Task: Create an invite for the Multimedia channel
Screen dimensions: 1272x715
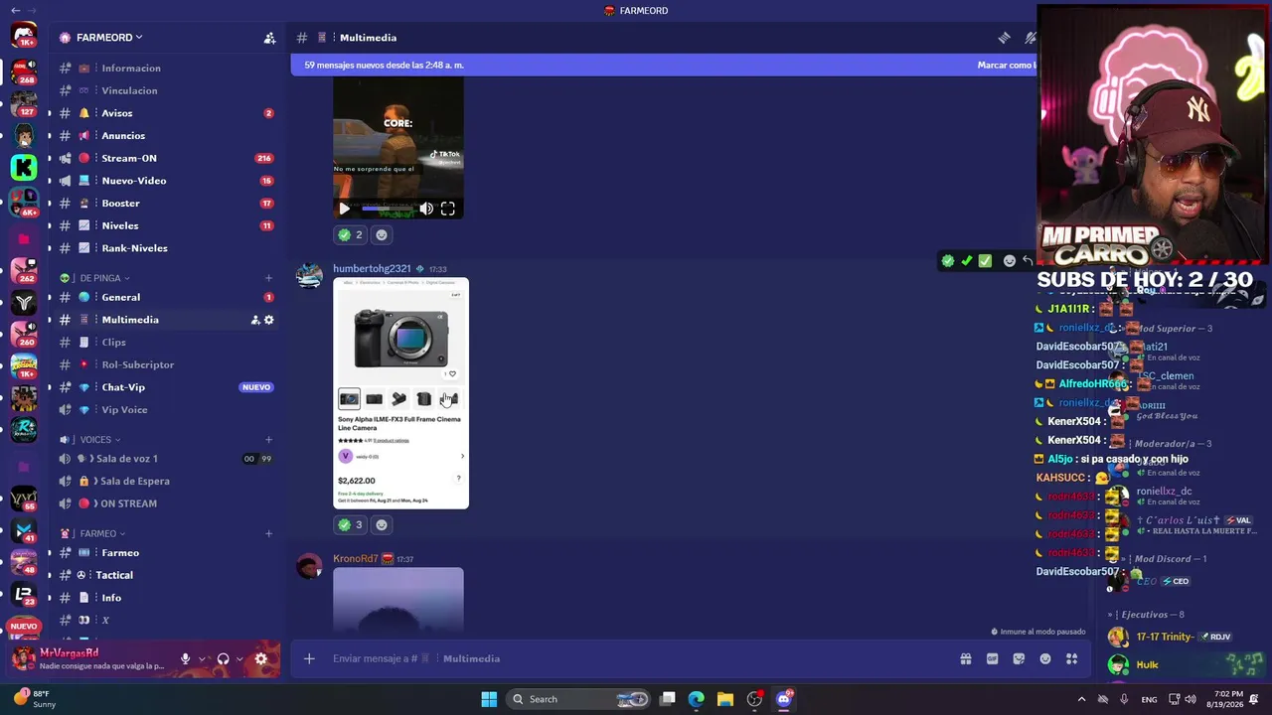Action: [x=254, y=320]
